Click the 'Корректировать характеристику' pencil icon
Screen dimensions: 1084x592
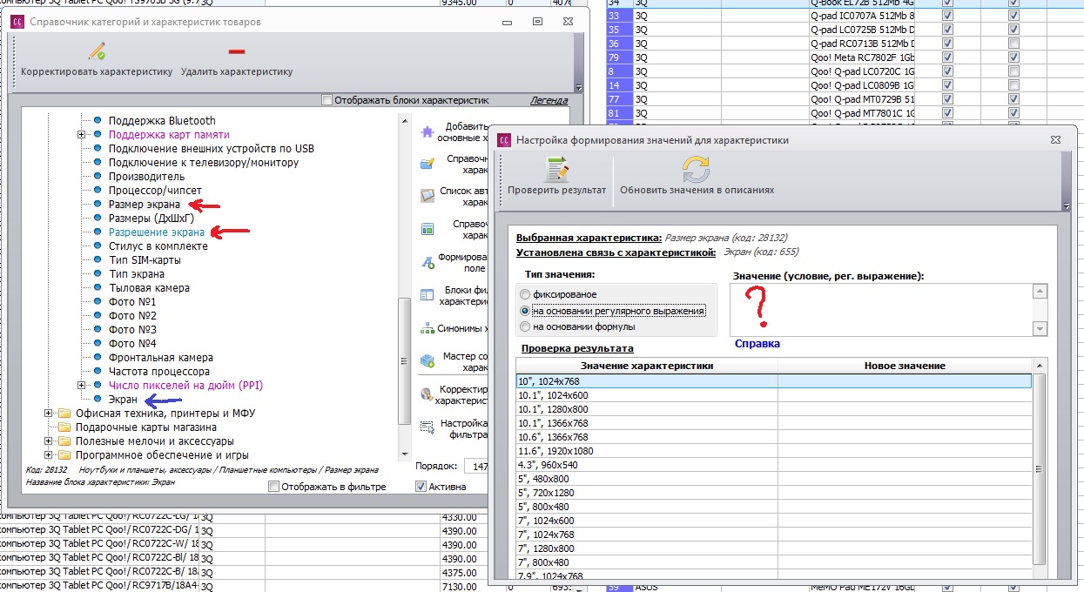coord(97,50)
